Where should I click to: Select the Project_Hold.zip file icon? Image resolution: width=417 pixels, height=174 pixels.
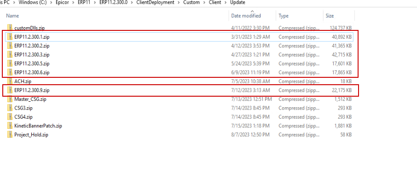click(10, 134)
